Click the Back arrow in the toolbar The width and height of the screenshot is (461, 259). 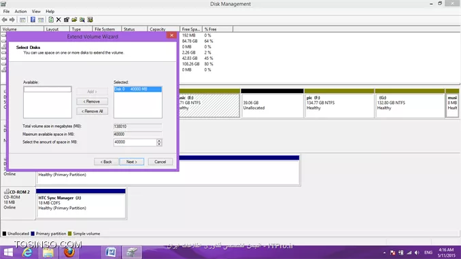tap(4, 20)
